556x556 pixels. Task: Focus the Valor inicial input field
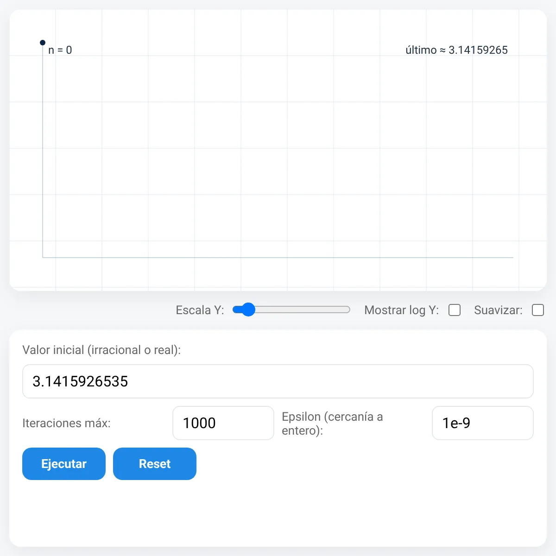278,381
